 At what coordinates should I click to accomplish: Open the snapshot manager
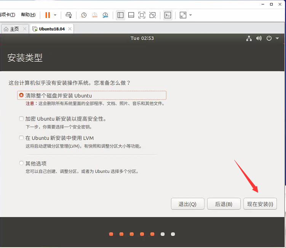(105, 15)
